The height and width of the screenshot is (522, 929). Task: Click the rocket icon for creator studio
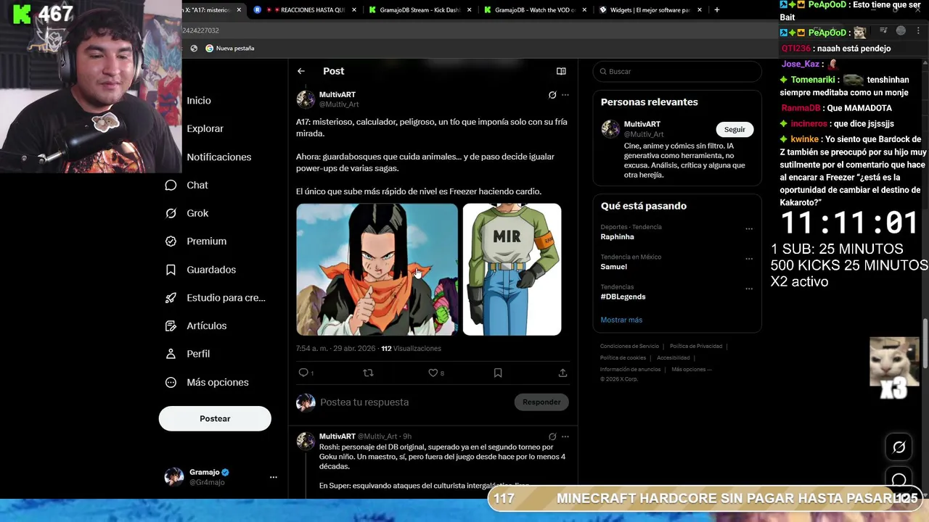click(171, 298)
